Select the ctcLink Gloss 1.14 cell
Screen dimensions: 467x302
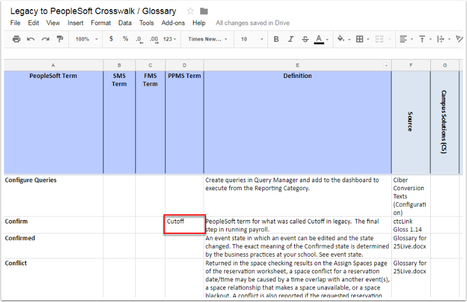[x=411, y=225]
